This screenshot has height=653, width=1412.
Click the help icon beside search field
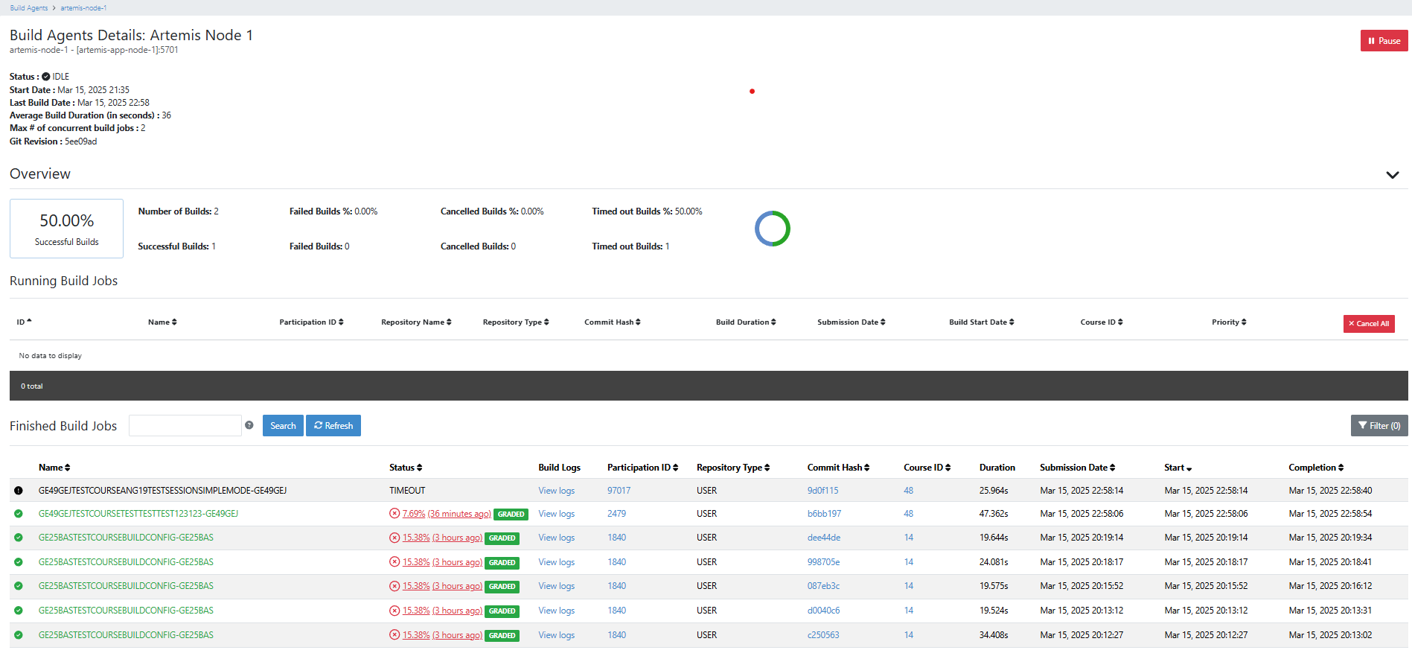[x=249, y=425]
